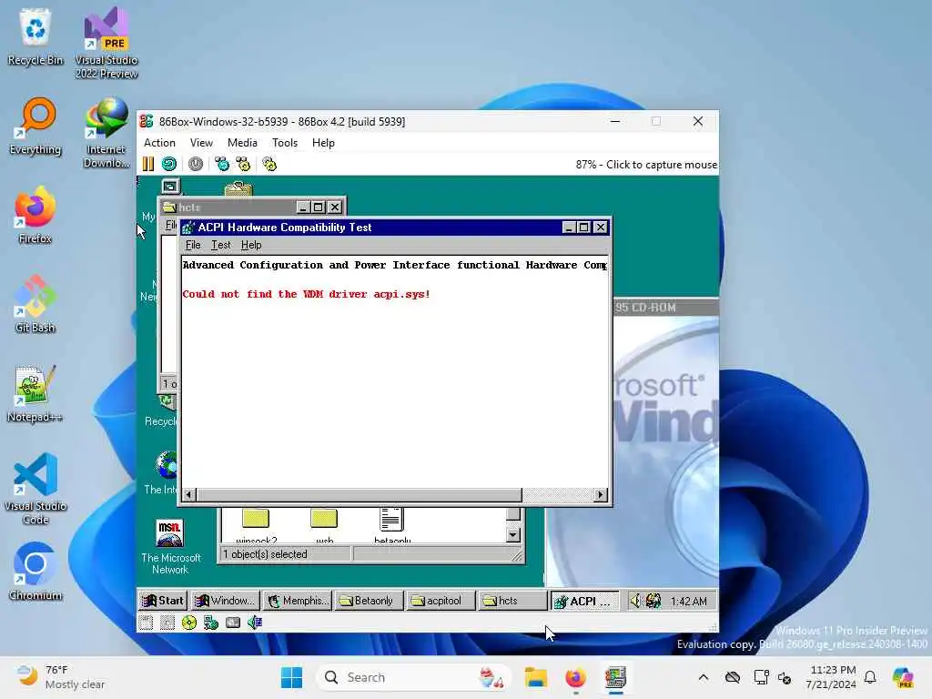The height and width of the screenshot is (699, 932).
Task: Click the grey drive status icon in 86Box status bar
Action: pyautogui.click(x=233, y=623)
